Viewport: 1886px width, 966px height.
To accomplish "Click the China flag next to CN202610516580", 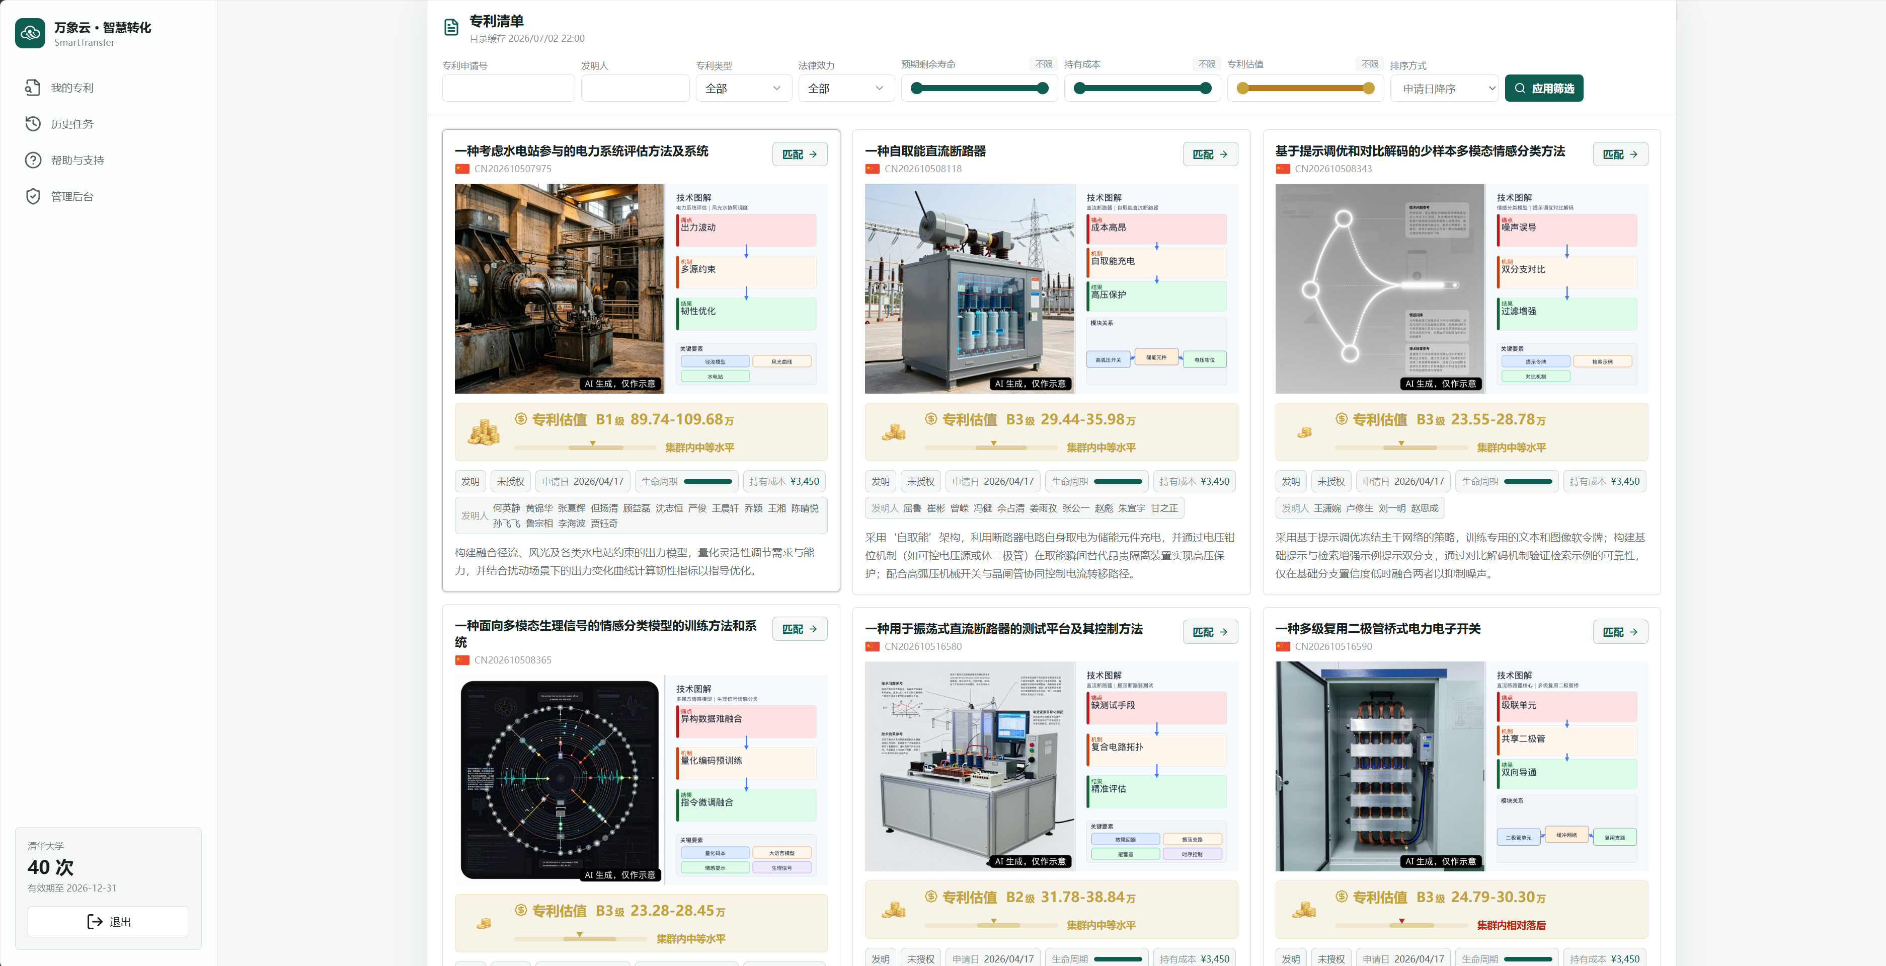I will 872,647.
